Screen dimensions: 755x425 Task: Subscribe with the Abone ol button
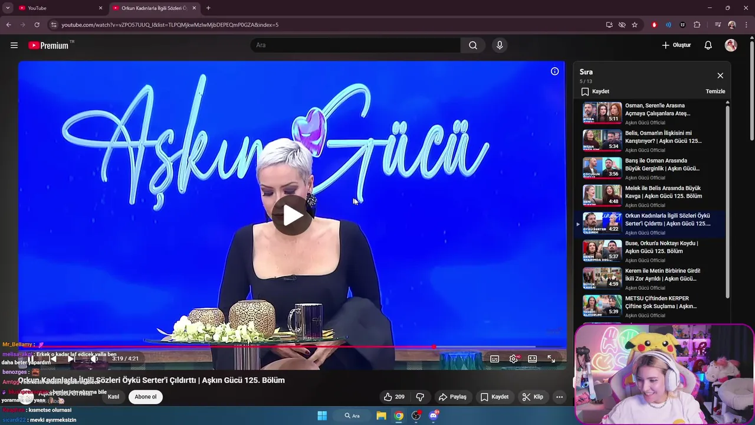tap(146, 397)
